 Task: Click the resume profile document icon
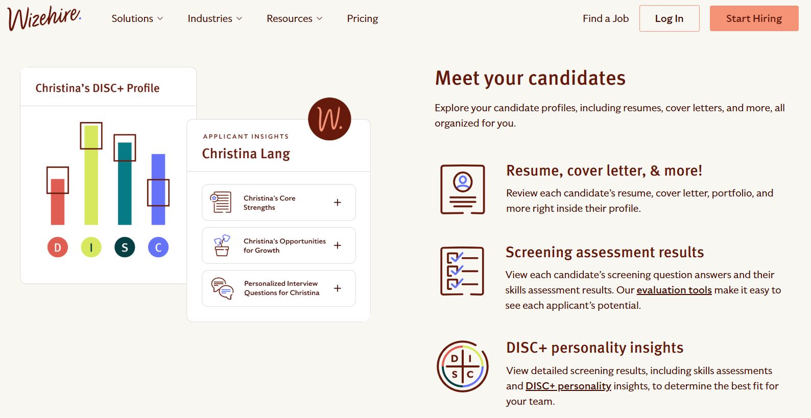coord(463,189)
